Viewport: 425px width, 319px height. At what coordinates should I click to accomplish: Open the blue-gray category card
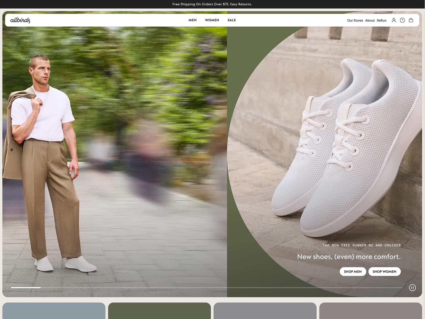(x=54, y=311)
